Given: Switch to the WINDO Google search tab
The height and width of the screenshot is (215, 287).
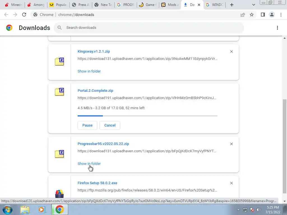Looking at the screenshot, I should [x=215, y=5].
